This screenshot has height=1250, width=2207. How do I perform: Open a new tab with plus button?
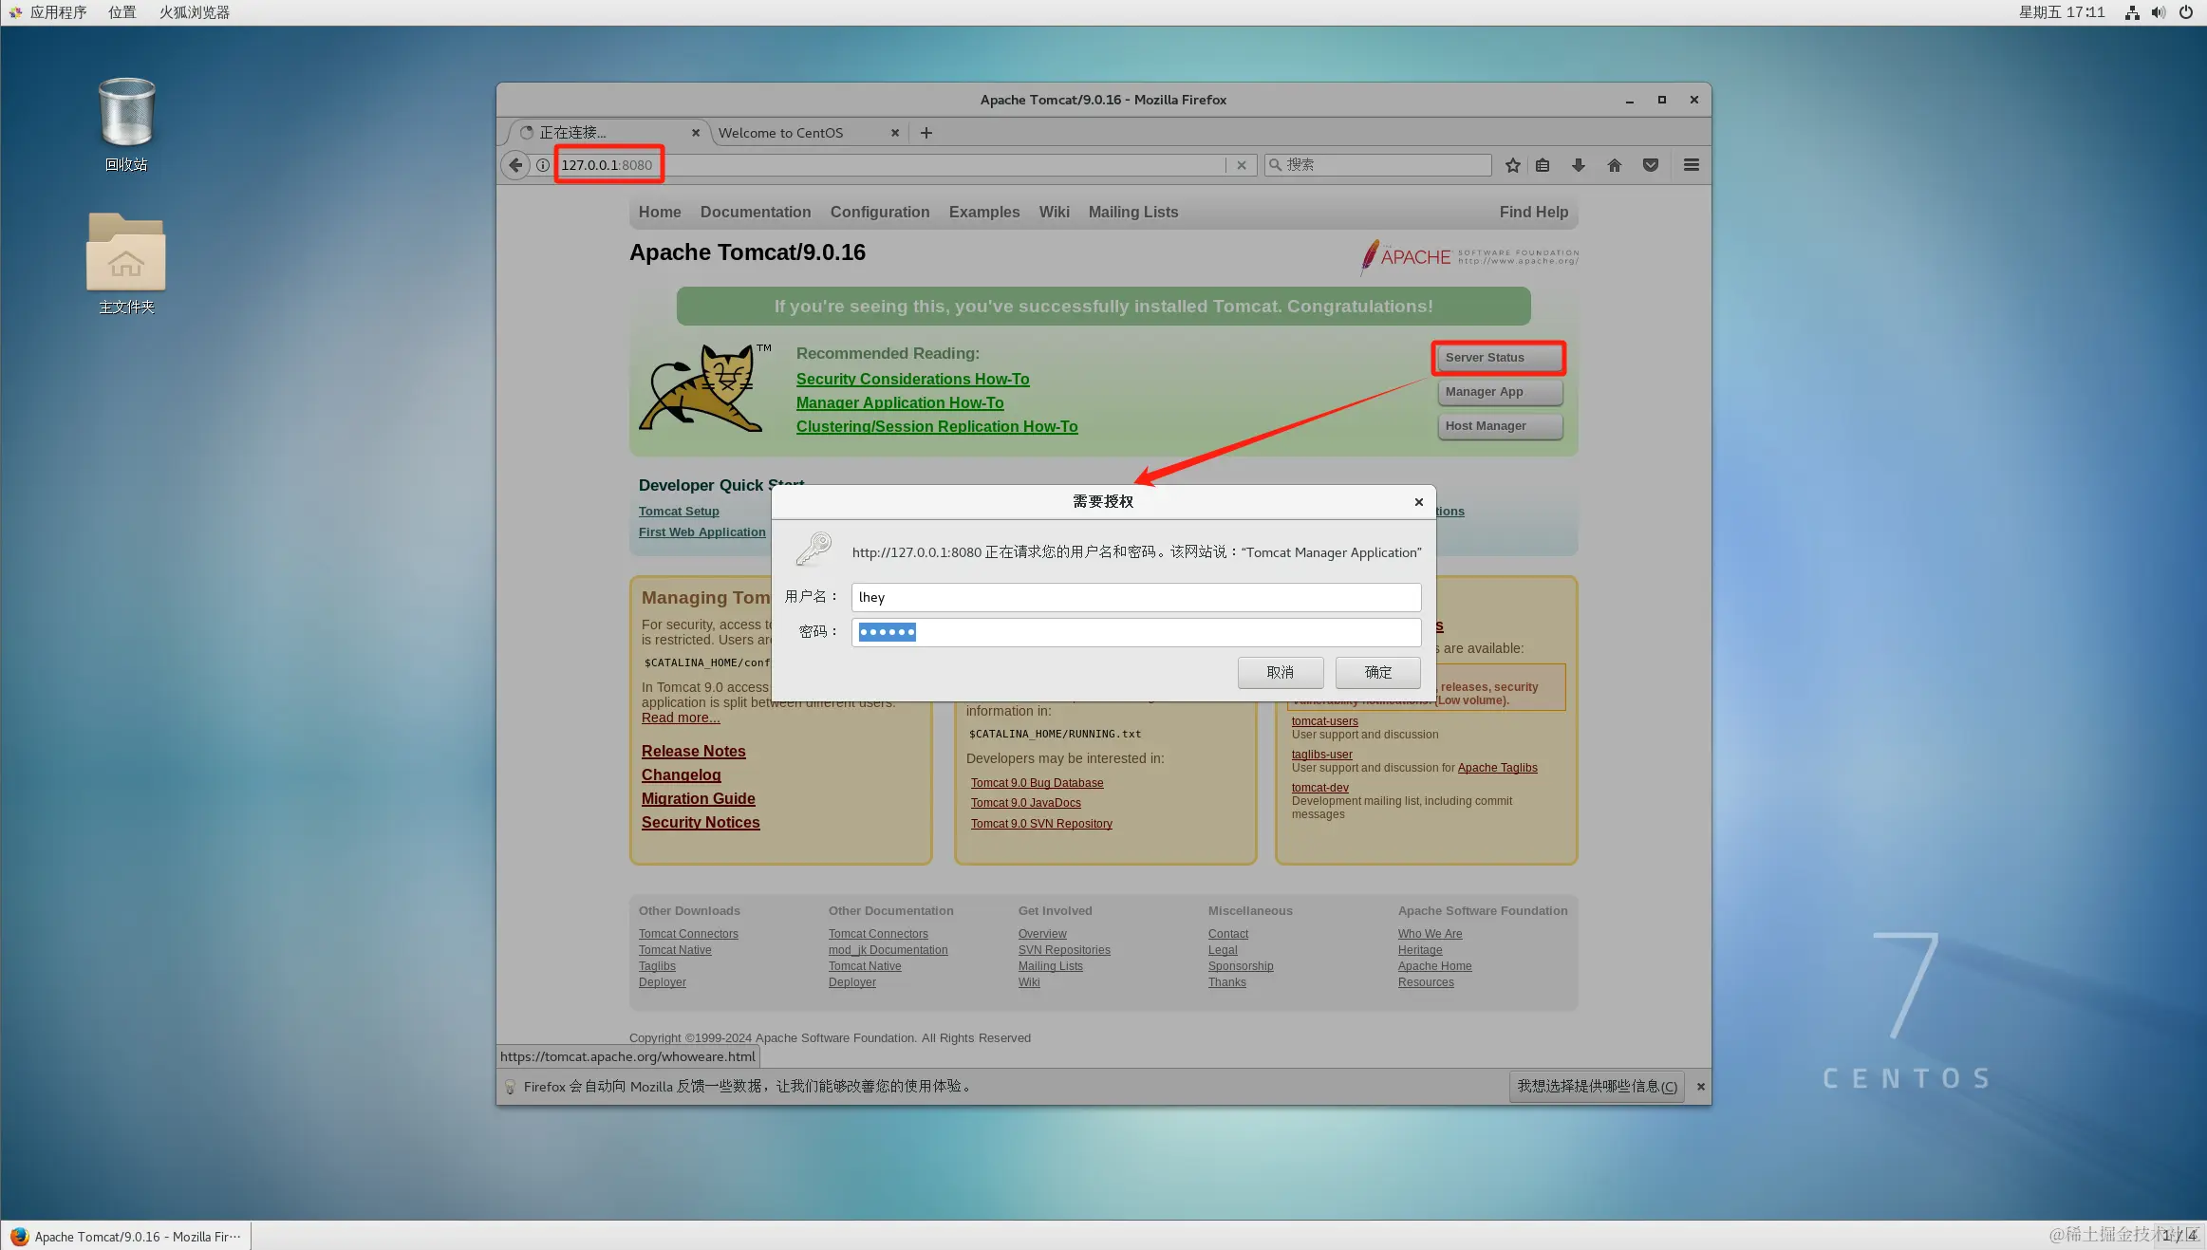(926, 133)
